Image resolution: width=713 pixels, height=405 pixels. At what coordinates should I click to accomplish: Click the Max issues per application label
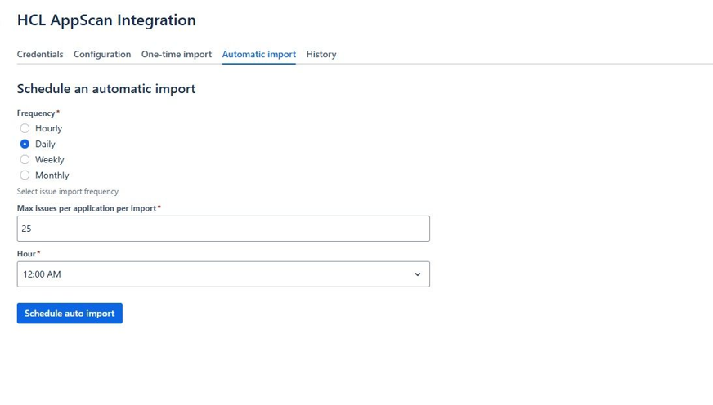(x=87, y=208)
